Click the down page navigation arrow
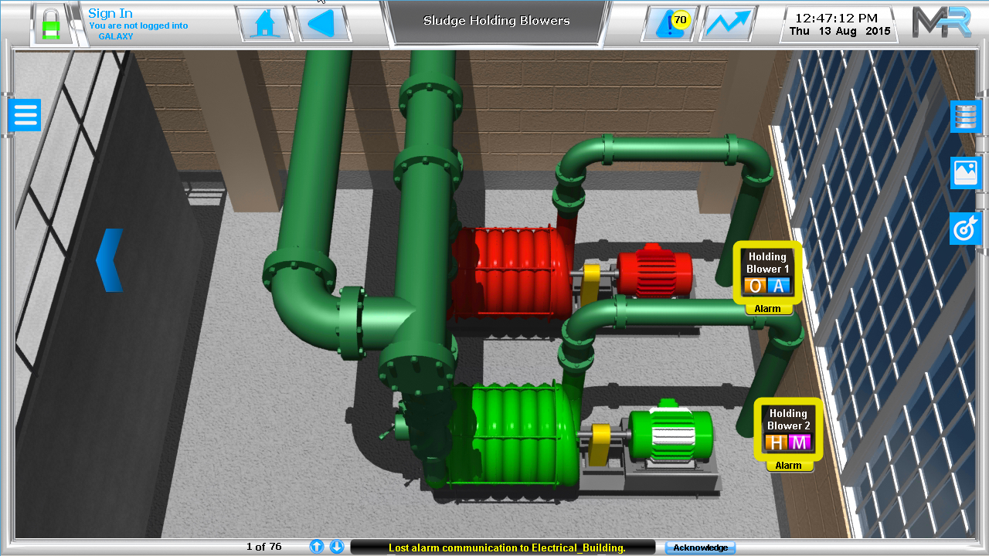The height and width of the screenshot is (556, 989). pos(337,546)
